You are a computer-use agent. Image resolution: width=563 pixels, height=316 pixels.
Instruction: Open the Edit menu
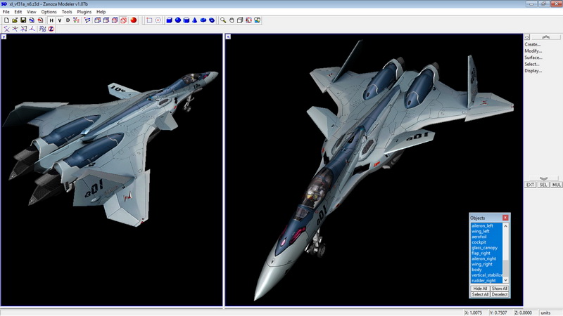pyautogui.click(x=18, y=12)
